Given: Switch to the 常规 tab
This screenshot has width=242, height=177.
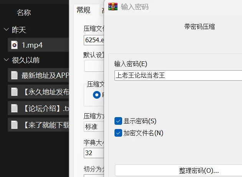Looking at the screenshot, I should coord(83,10).
